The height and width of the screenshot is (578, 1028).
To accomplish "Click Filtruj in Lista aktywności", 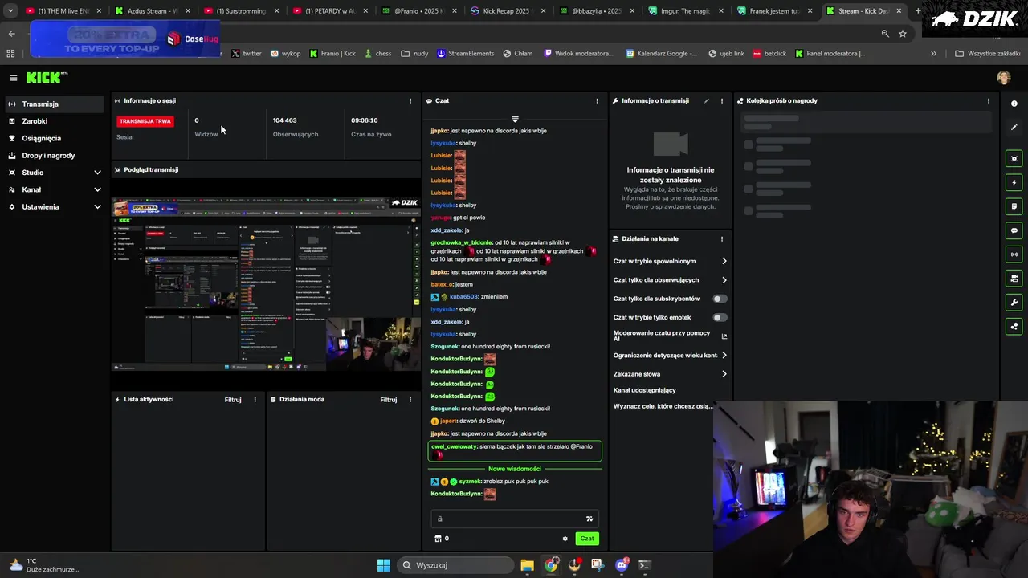I will (233, 400).
